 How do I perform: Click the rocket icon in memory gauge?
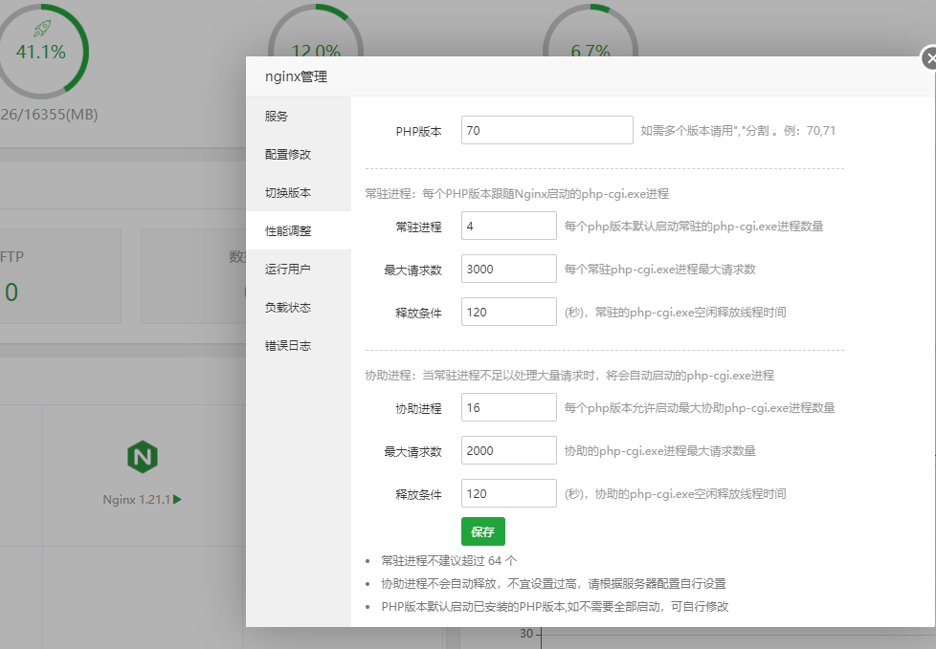point(42,28)
